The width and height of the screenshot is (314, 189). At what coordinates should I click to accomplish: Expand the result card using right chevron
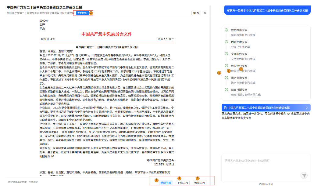(306, 108)
